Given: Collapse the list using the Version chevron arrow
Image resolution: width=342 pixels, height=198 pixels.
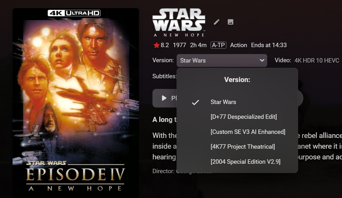Looking at the screenshot, I should (262, 60).
